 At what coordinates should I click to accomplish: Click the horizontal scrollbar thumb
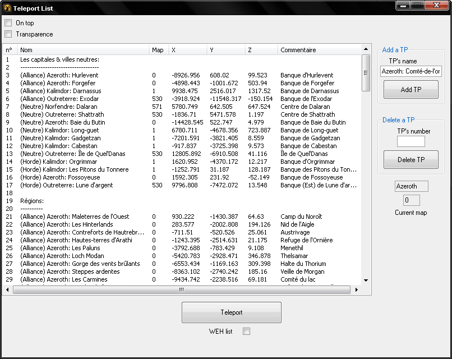pos(182,290)
